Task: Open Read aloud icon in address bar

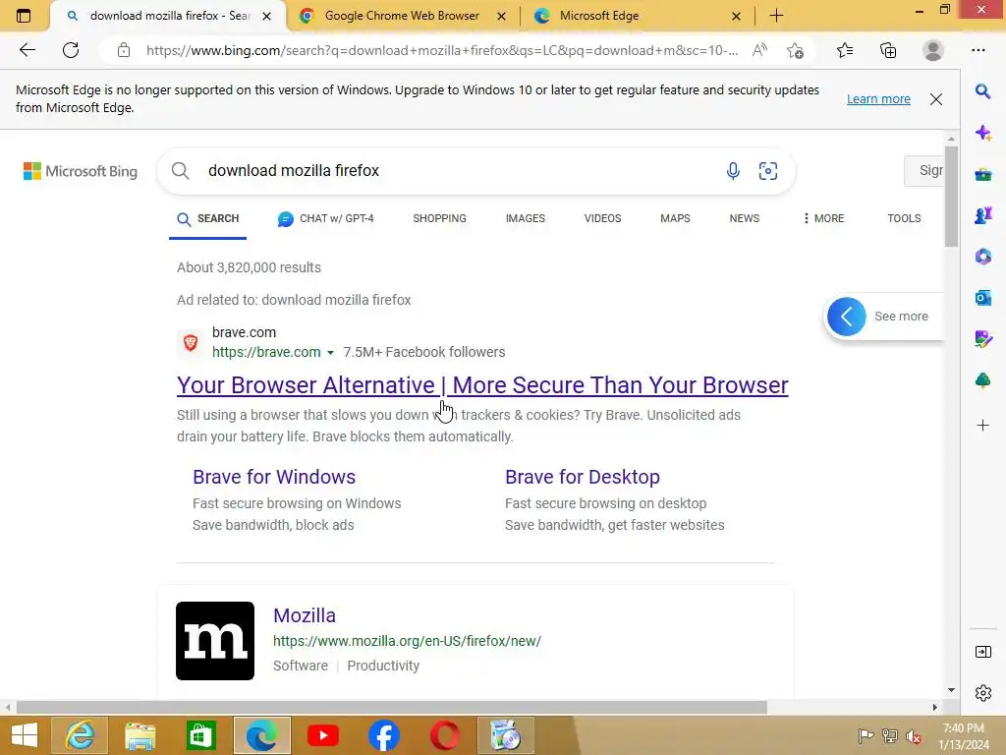Action: pos(759,50)
